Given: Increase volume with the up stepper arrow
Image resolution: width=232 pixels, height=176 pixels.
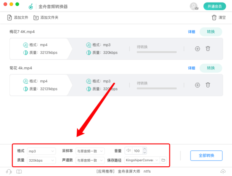Looking at the screenshot, I should tap(145, 149).
